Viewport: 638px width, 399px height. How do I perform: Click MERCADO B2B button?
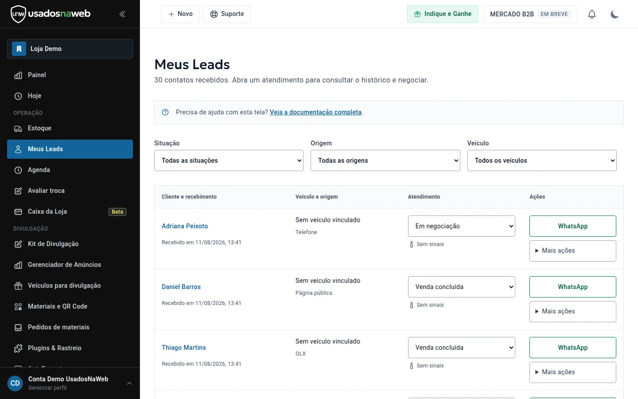click(x=530, y=14)
